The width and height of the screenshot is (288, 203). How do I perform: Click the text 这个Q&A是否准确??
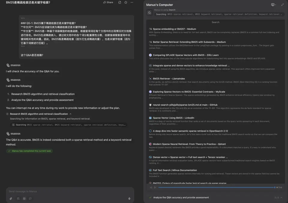click(x=32, y=55)
